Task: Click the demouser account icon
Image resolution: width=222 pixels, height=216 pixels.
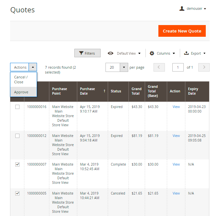Action: (182, 9)
